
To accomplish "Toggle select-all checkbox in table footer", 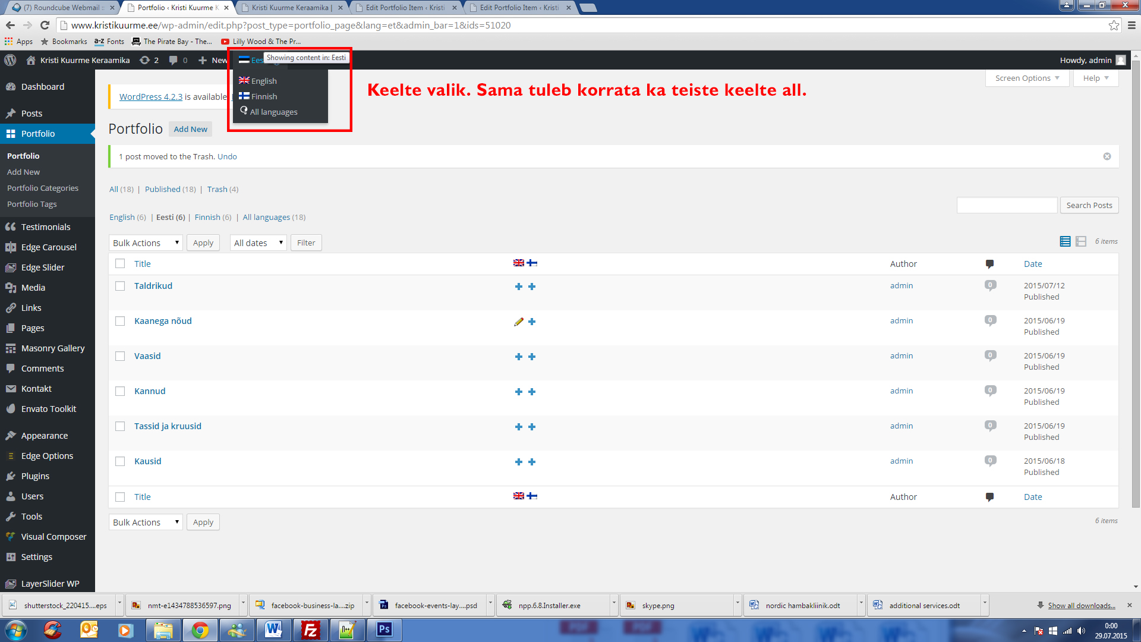I will tap(120, 497).
